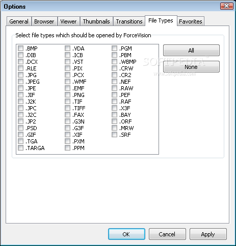The width and height of the screenshot is (236, 246).
Task: Check the .WBMP checkbox
Action: click(114, 62)
